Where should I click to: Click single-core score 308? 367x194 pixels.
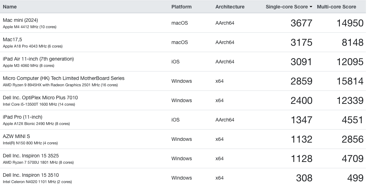[304, 179]
